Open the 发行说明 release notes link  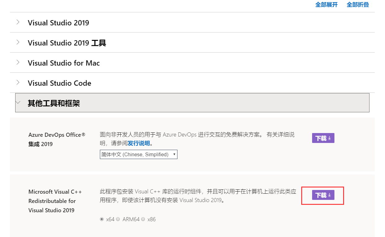tap(139, 144)
